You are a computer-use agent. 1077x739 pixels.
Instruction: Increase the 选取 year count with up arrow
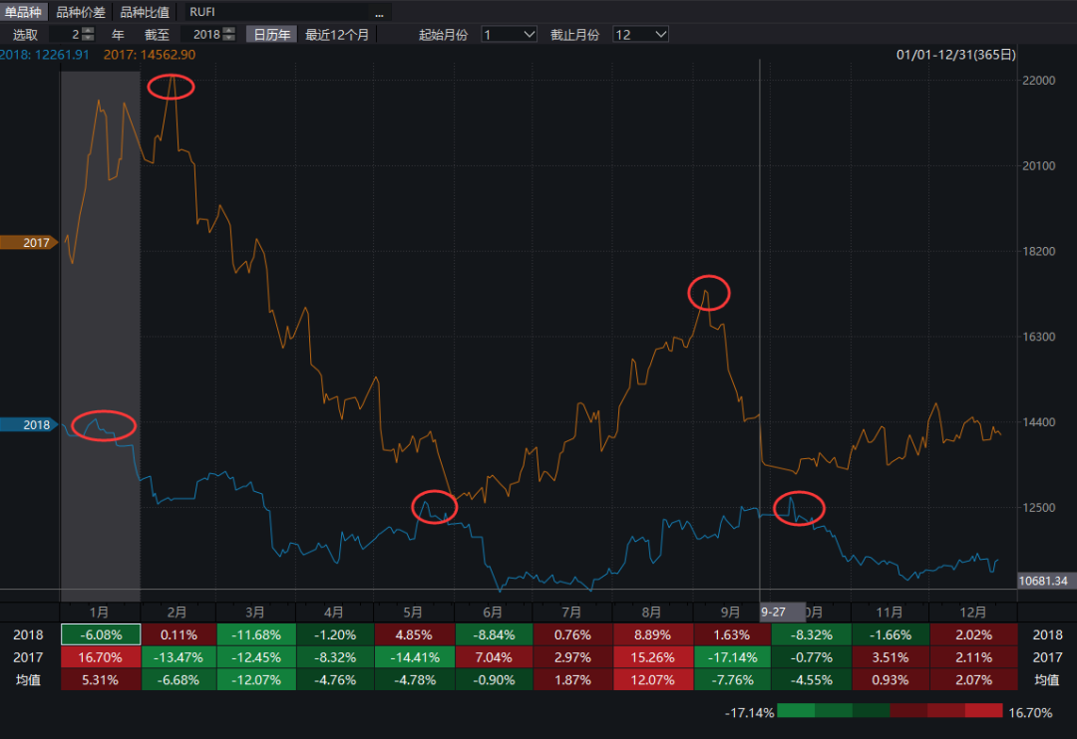[88, 30]
